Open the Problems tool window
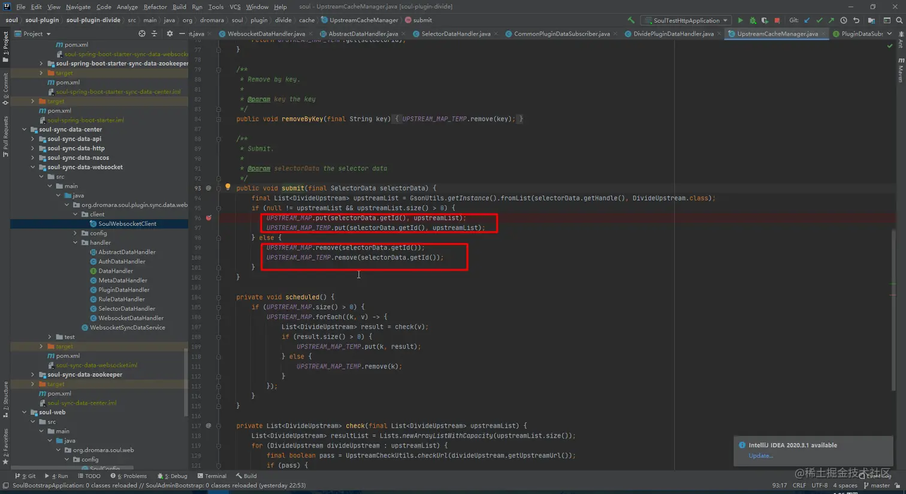The image size is (906, 494). (x=130, y=476)
